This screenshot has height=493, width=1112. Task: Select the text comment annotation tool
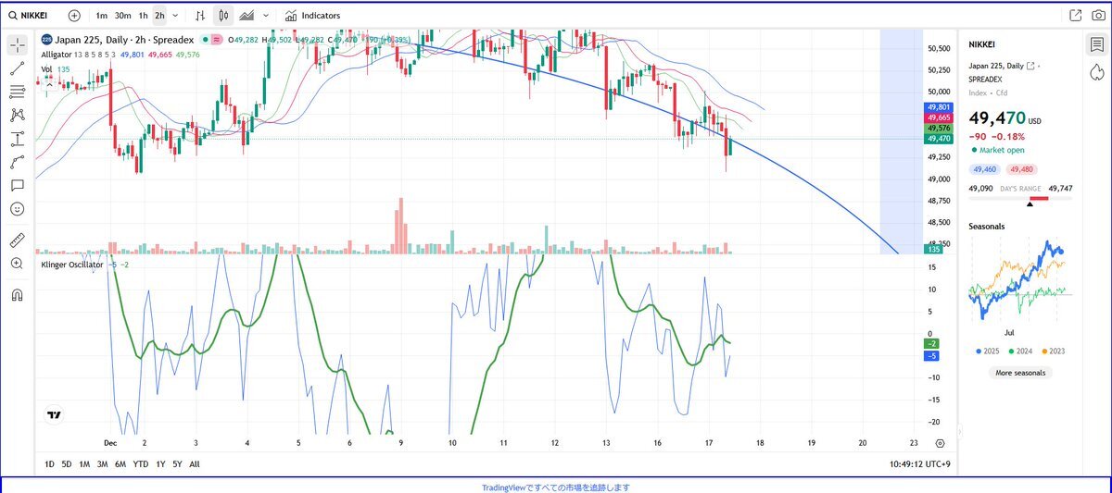point(17,185)
